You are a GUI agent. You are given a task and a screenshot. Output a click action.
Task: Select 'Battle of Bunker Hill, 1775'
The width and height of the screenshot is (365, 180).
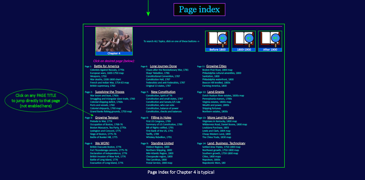[x=104, y=137]
